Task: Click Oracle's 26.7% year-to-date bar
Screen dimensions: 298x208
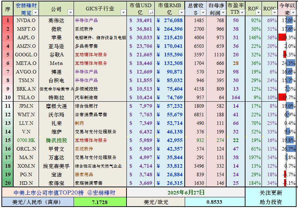Action: (x=291, y=149)
